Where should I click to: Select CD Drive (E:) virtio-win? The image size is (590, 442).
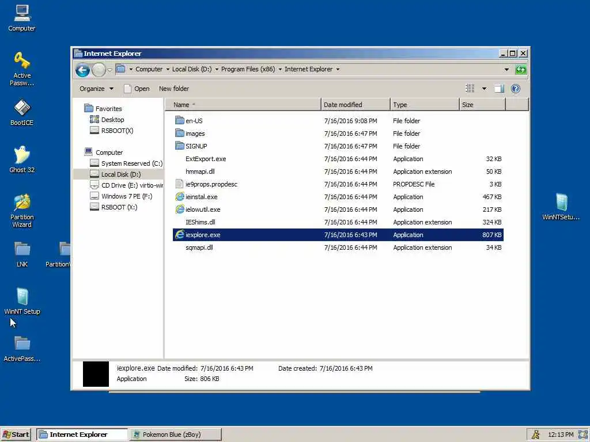(132, 185)
